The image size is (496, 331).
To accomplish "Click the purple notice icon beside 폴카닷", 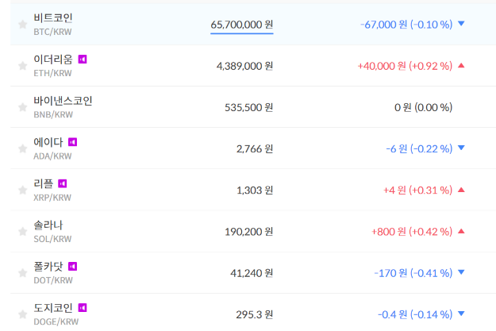I will point(72,266).
